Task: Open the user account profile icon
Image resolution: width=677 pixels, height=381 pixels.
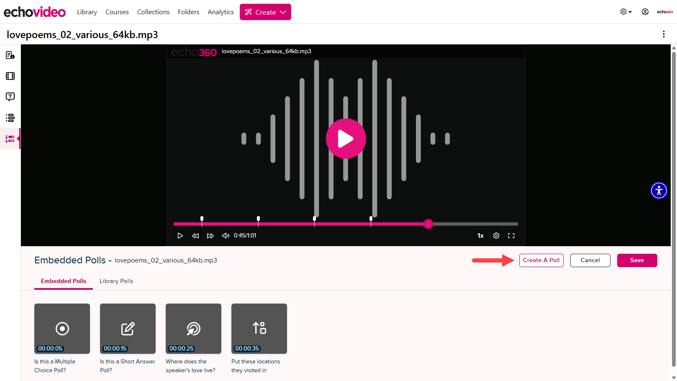Action: [x=645, y=12]
